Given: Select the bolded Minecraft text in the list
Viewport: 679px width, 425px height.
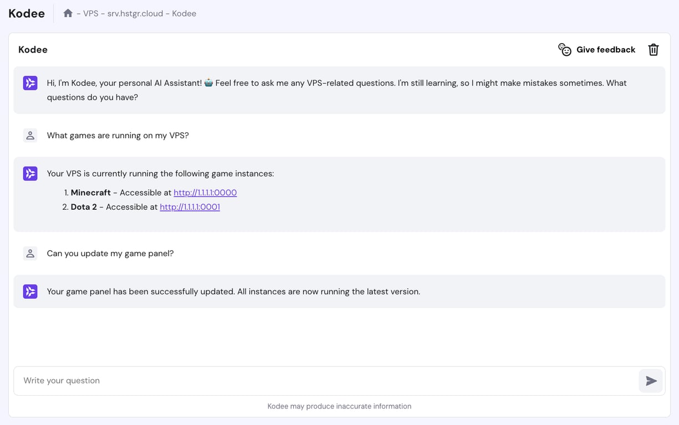Looking at the screenshot, I should [90, 193].
